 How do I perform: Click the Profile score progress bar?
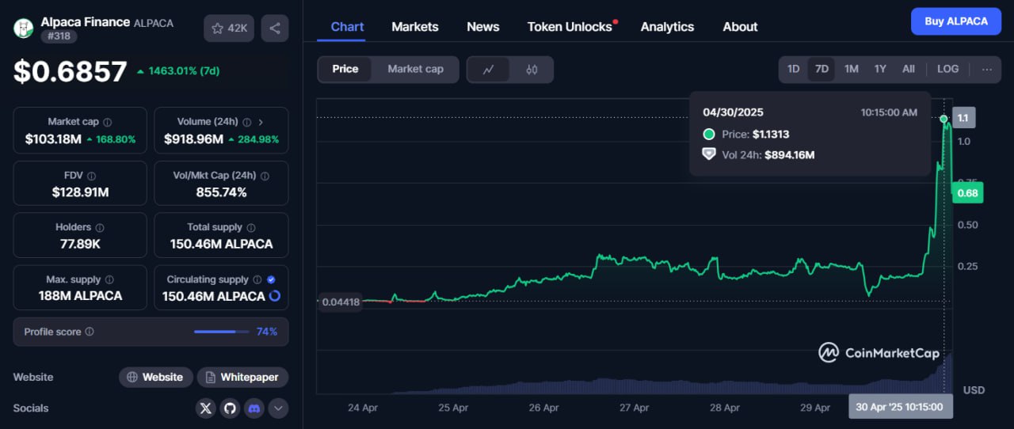[x=220, y=332]
